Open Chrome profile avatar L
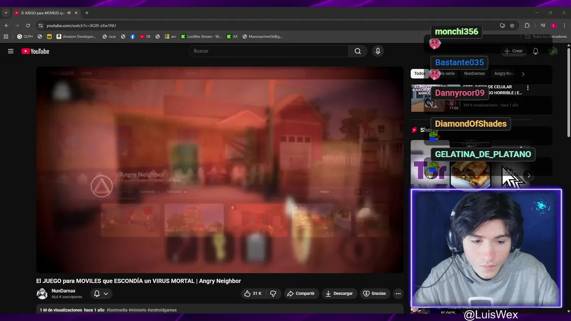This screenshot has height=321, width=571. point(554,25)
